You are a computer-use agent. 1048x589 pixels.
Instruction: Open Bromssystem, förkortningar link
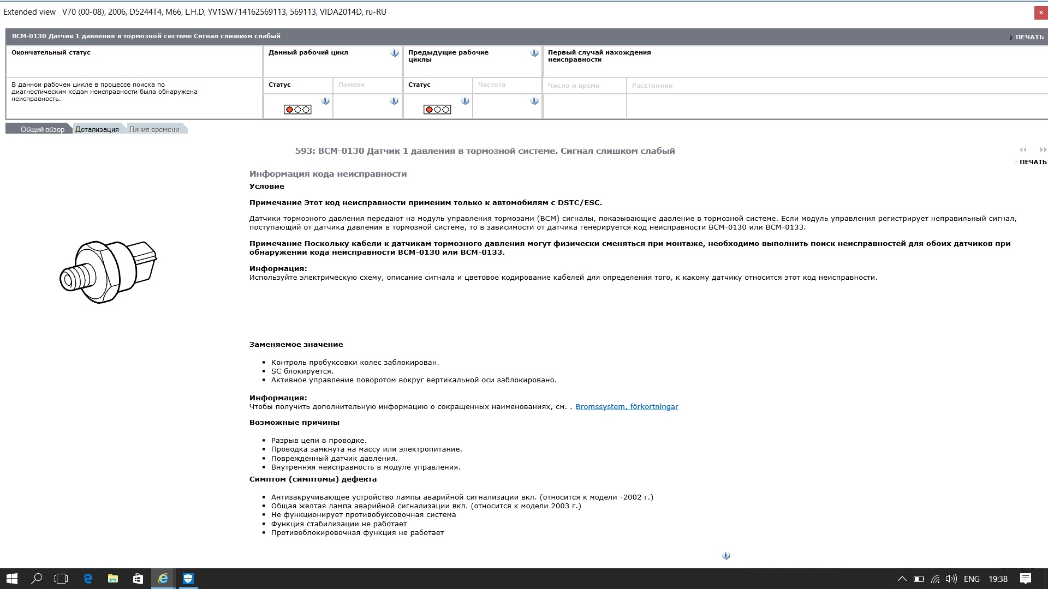627,407
